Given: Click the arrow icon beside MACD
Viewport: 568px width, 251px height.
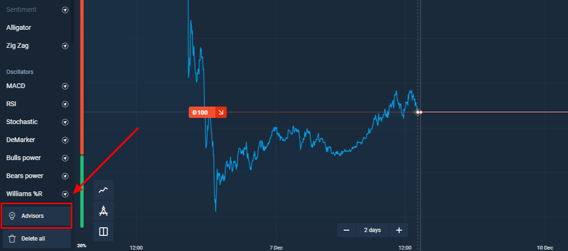Looking at the screenshot, I should tap(65, 86).
